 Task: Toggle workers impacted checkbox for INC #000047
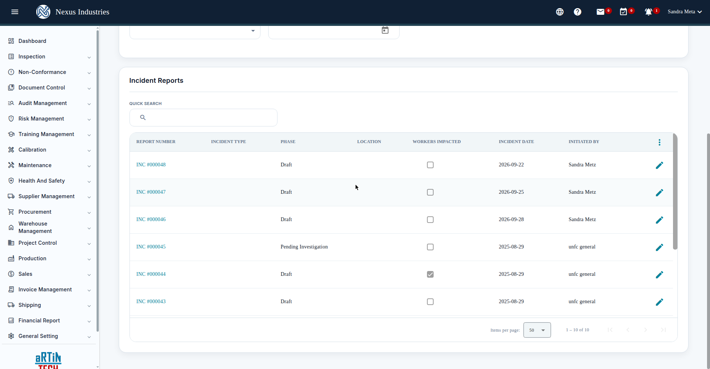(x=430, y=192)
